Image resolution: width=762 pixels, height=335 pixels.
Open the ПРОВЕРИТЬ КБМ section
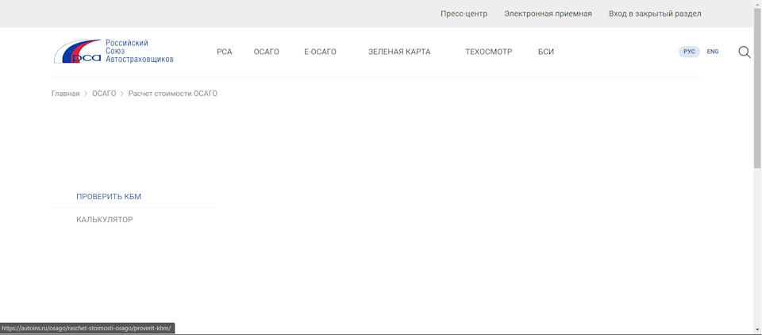[x=109, y=197]
